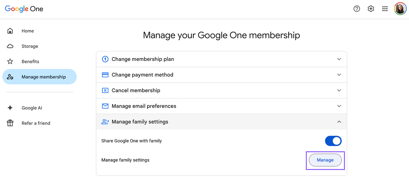Viewport: 409px width, 177px height.
Task: Select the Home house icon in the sidebar
Action: pos(10,31)
